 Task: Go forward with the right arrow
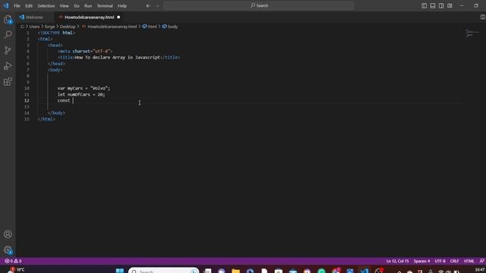[157, 5]
